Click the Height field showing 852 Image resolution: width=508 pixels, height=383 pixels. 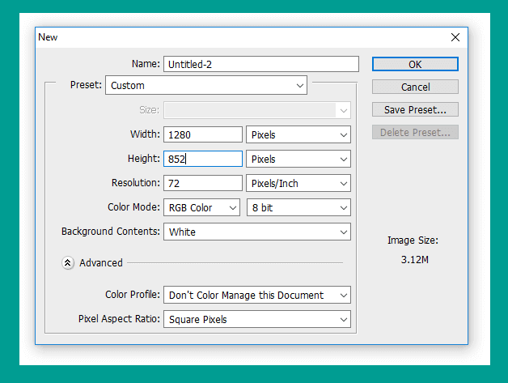(203, 159)
